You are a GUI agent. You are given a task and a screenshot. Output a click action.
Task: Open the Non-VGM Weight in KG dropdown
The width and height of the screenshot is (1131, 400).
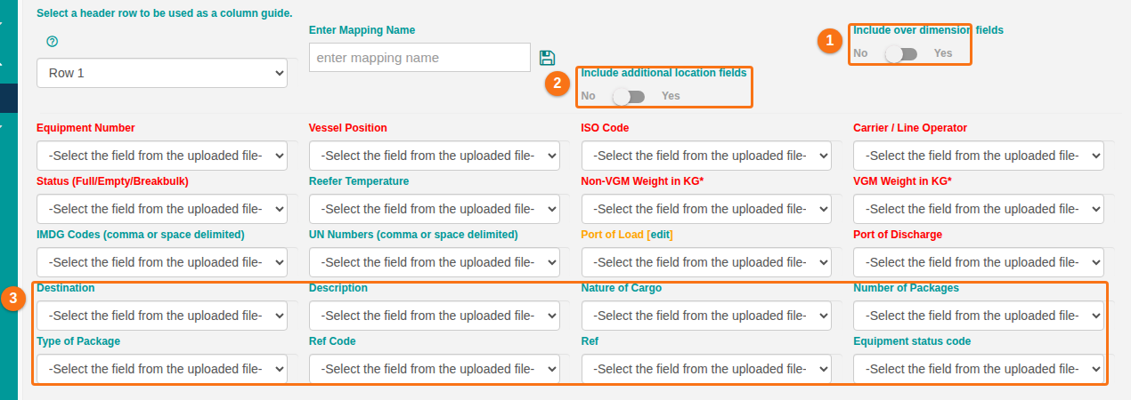706,209
